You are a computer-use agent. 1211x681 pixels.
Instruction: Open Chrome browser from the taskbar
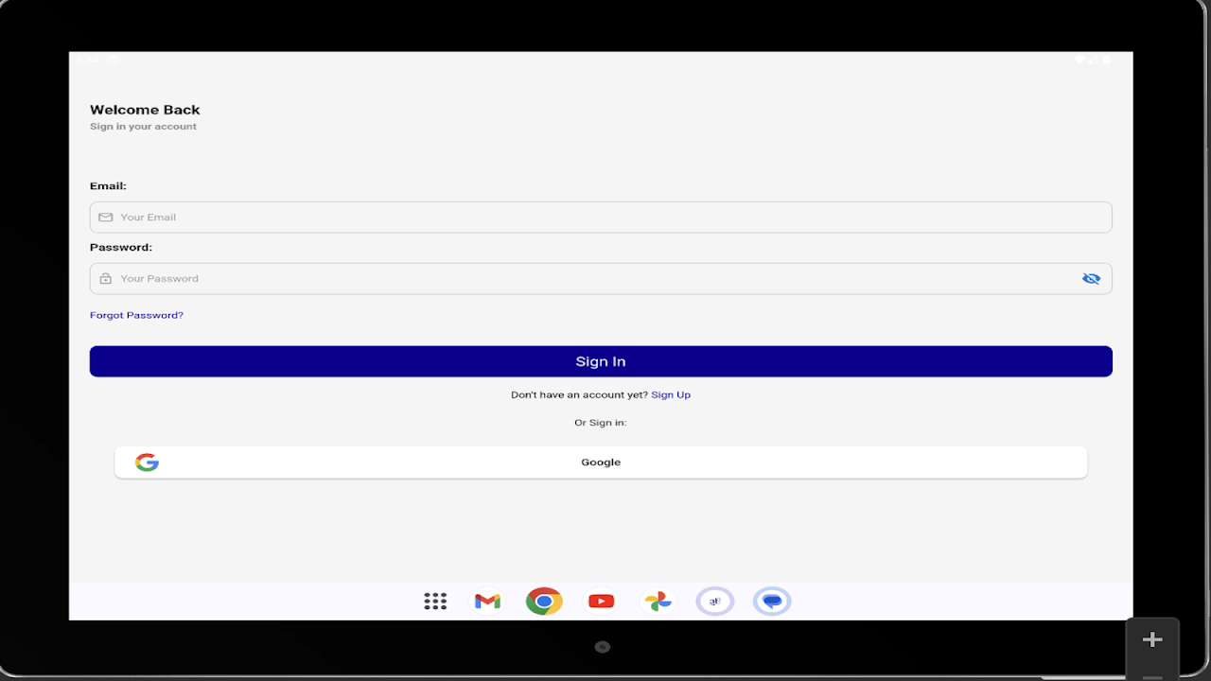point(544,602)
